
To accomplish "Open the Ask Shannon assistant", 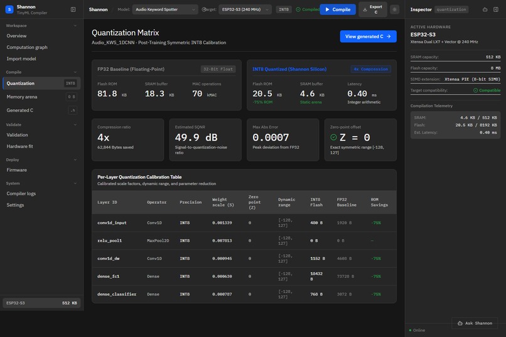I will [x=475, y=323].
